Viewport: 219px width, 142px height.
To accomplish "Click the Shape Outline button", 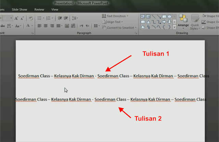I will (x=210, y=22).
